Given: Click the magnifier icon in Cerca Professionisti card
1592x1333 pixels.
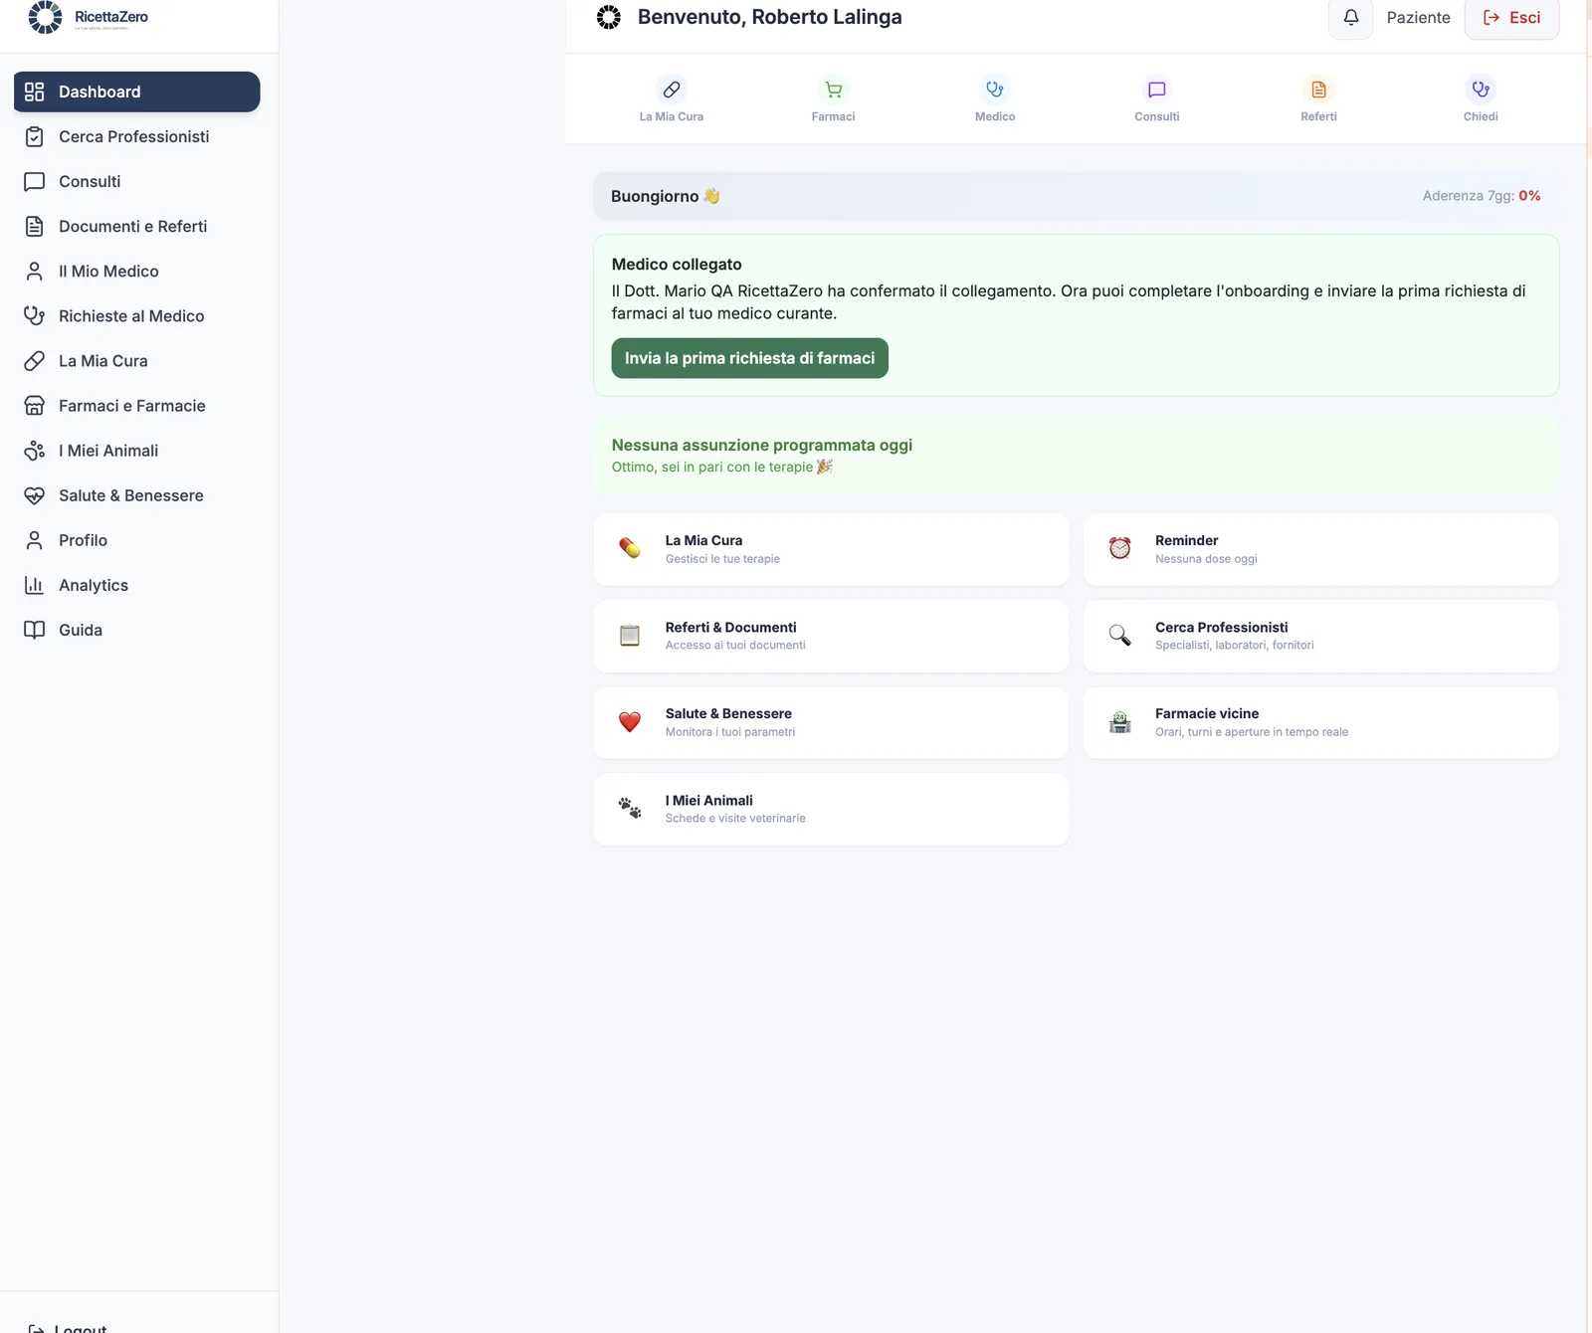Looking at the screenshot, I should tap(1120, 635).
